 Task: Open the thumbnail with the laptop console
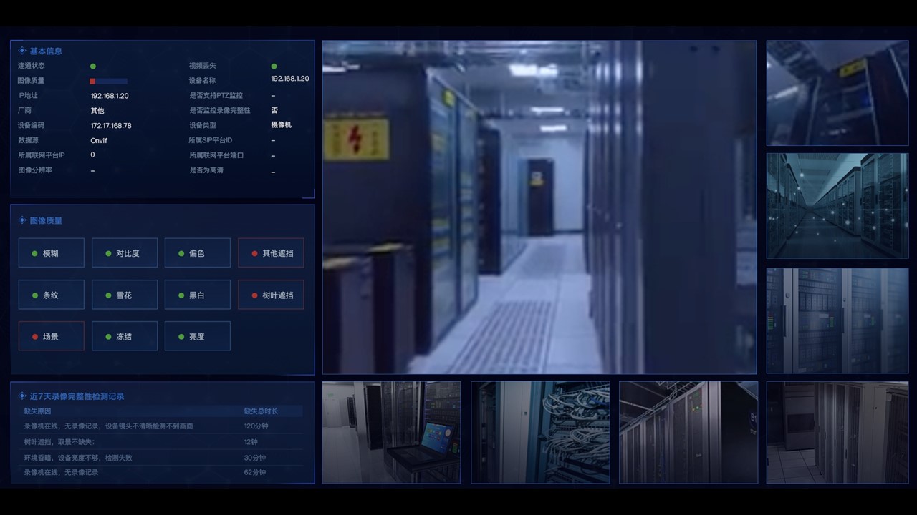tap(391, 432)
